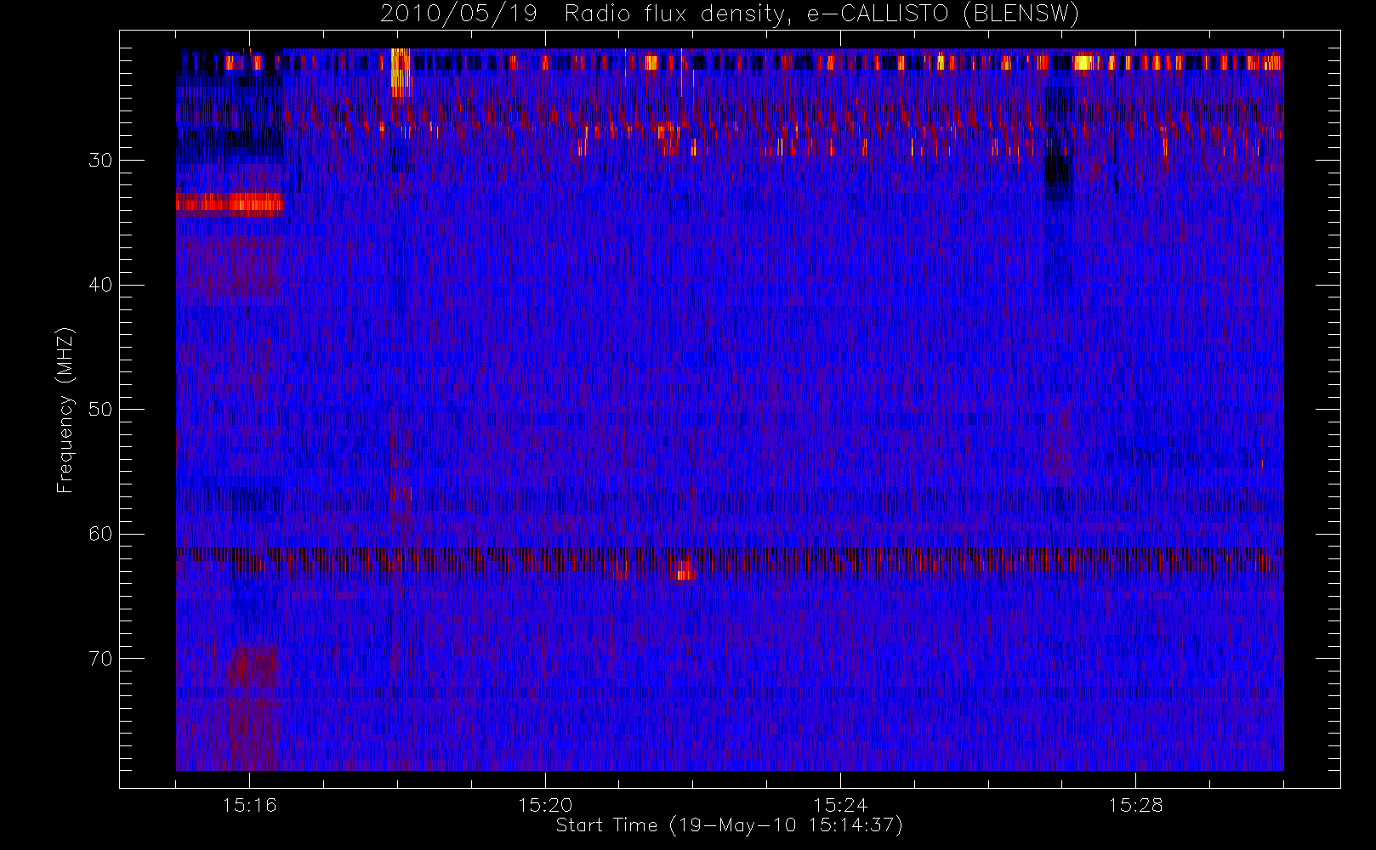This screenshot has width=1376, height=850.
Task: Click the 15:20 time tick label
Action: [545, 805]
